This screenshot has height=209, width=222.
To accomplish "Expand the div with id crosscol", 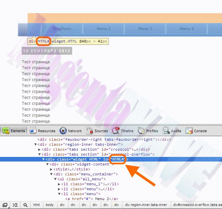I will tap(40, 149).
